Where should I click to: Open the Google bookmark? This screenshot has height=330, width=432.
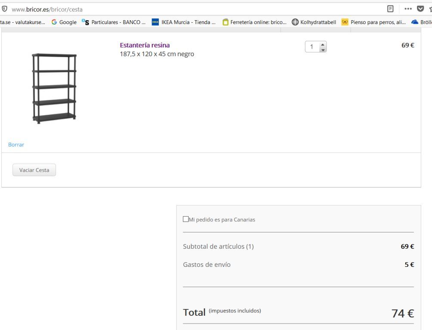[64, 22]
